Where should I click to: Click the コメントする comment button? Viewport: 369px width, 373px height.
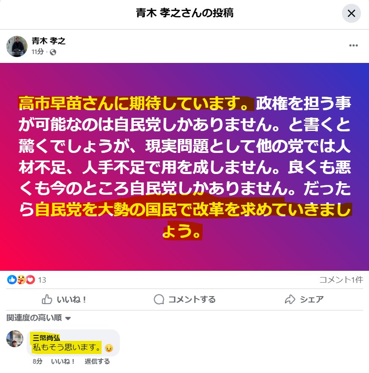[185, 299]
